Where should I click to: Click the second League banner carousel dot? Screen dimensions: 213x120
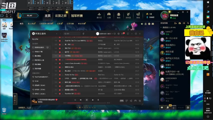(80, 107)
